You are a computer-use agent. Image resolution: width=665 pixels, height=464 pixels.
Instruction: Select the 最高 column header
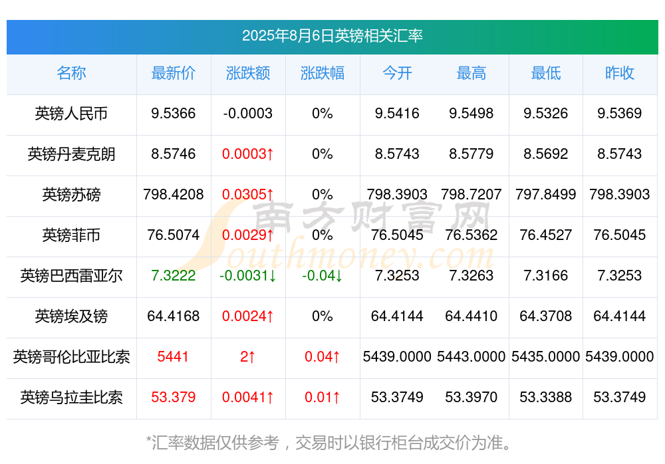[x=471, y=73]
